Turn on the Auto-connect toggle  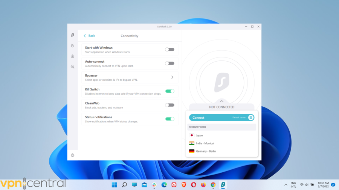(x=169, y=63)
